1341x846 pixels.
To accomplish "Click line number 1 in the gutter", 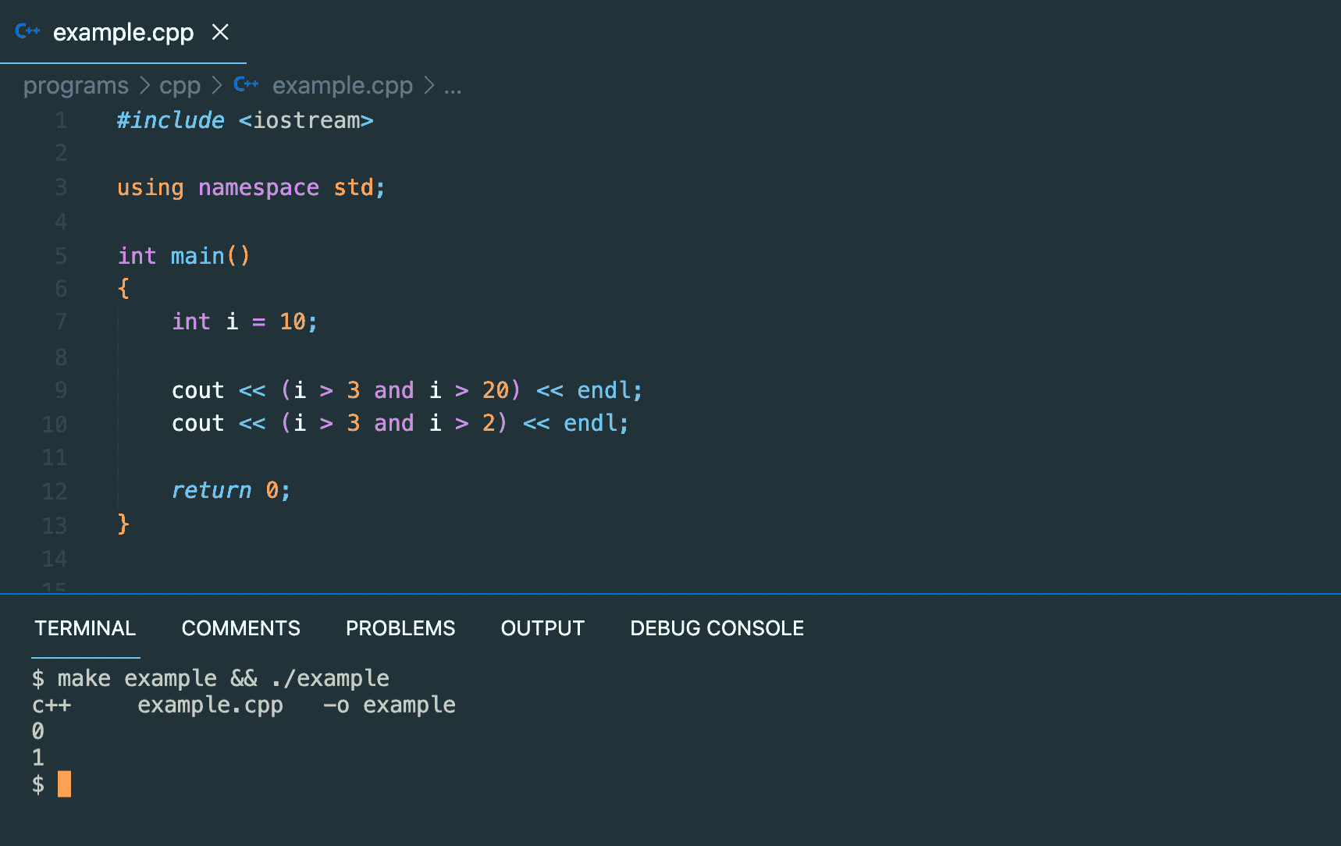I will (61, 121).
